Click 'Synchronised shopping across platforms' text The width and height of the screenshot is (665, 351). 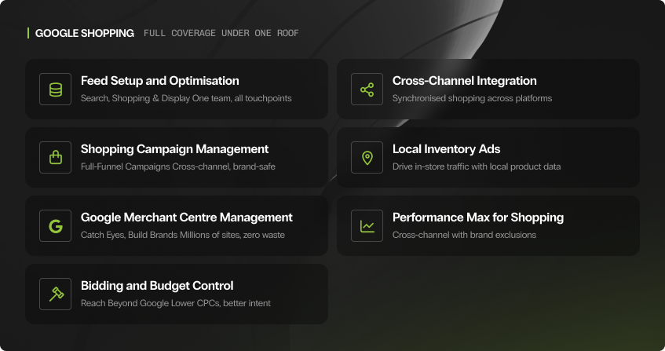click(472, 98)
